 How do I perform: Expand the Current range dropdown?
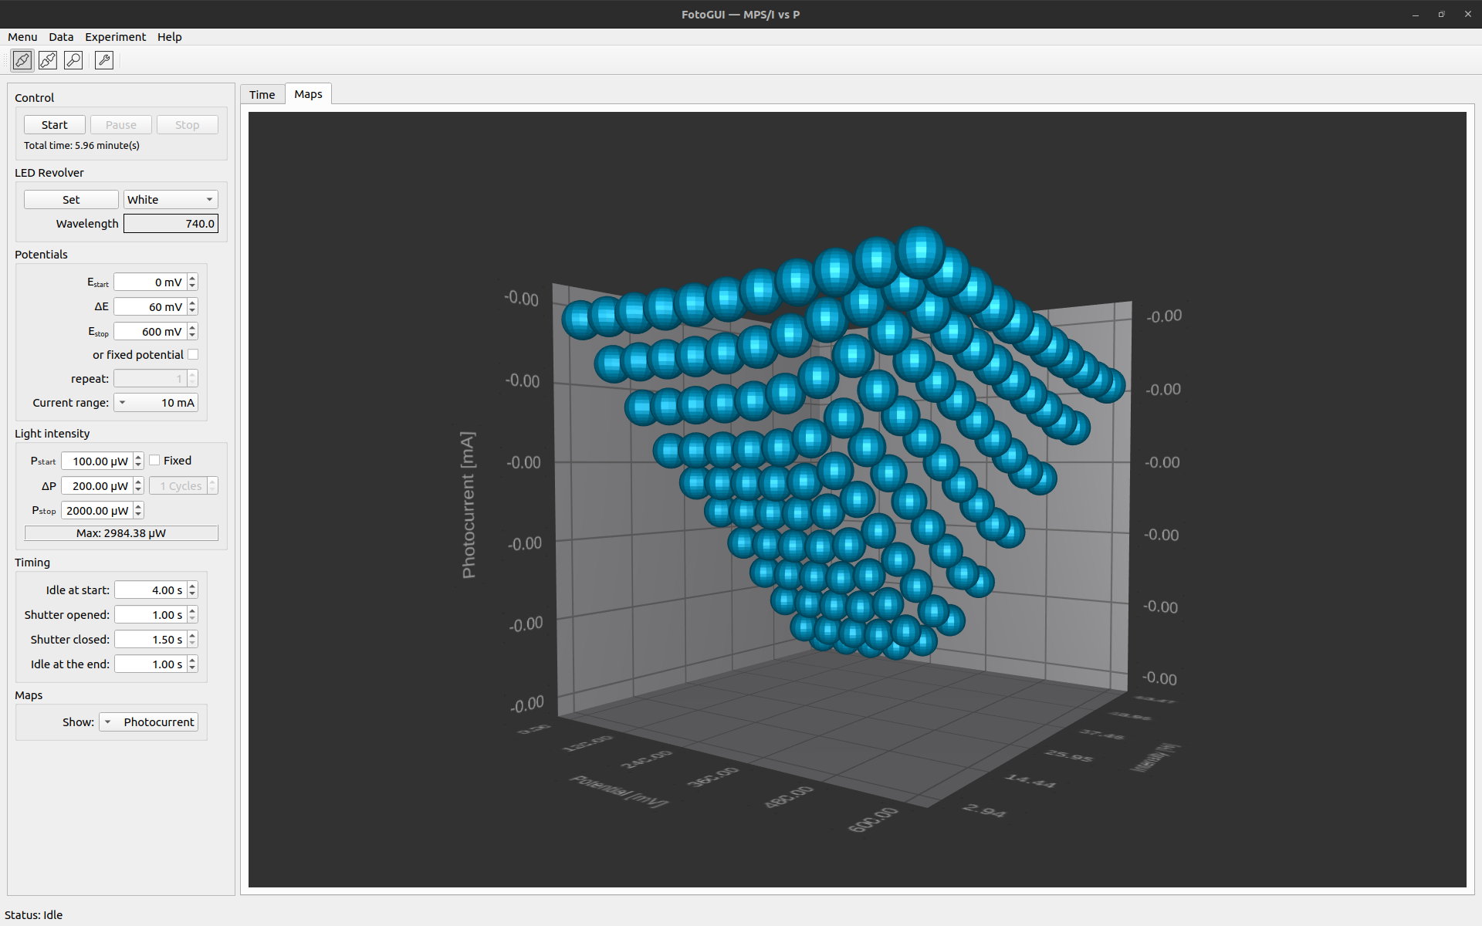(157, 403)
